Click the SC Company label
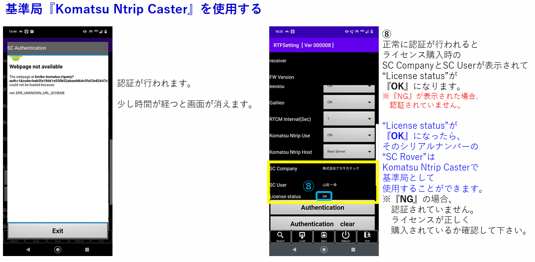The height and width of the screenshot is (262, 535). point(283,169)
